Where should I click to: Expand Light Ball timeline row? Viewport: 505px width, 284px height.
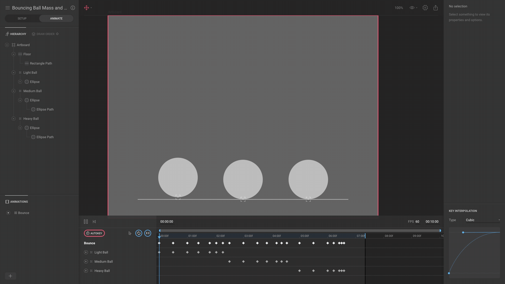coord(86,252)
